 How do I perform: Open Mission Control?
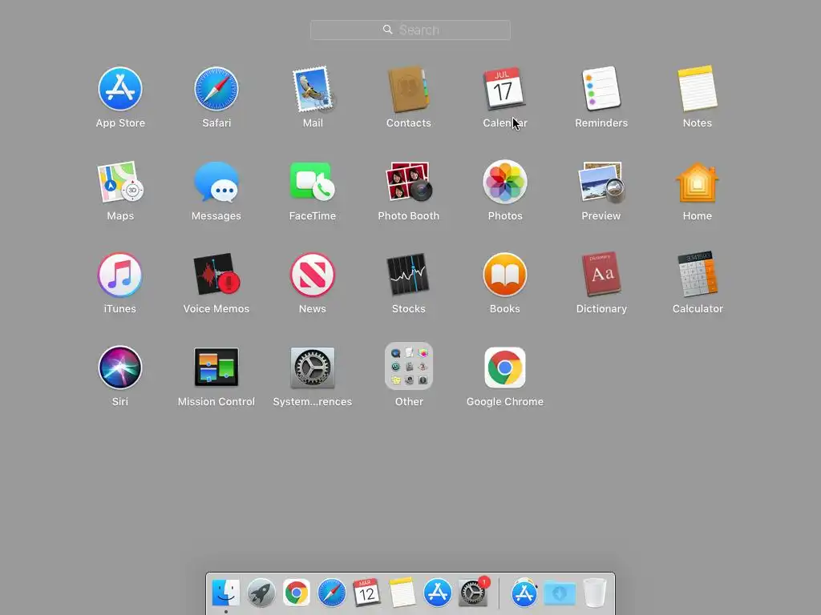click(216, 368)
